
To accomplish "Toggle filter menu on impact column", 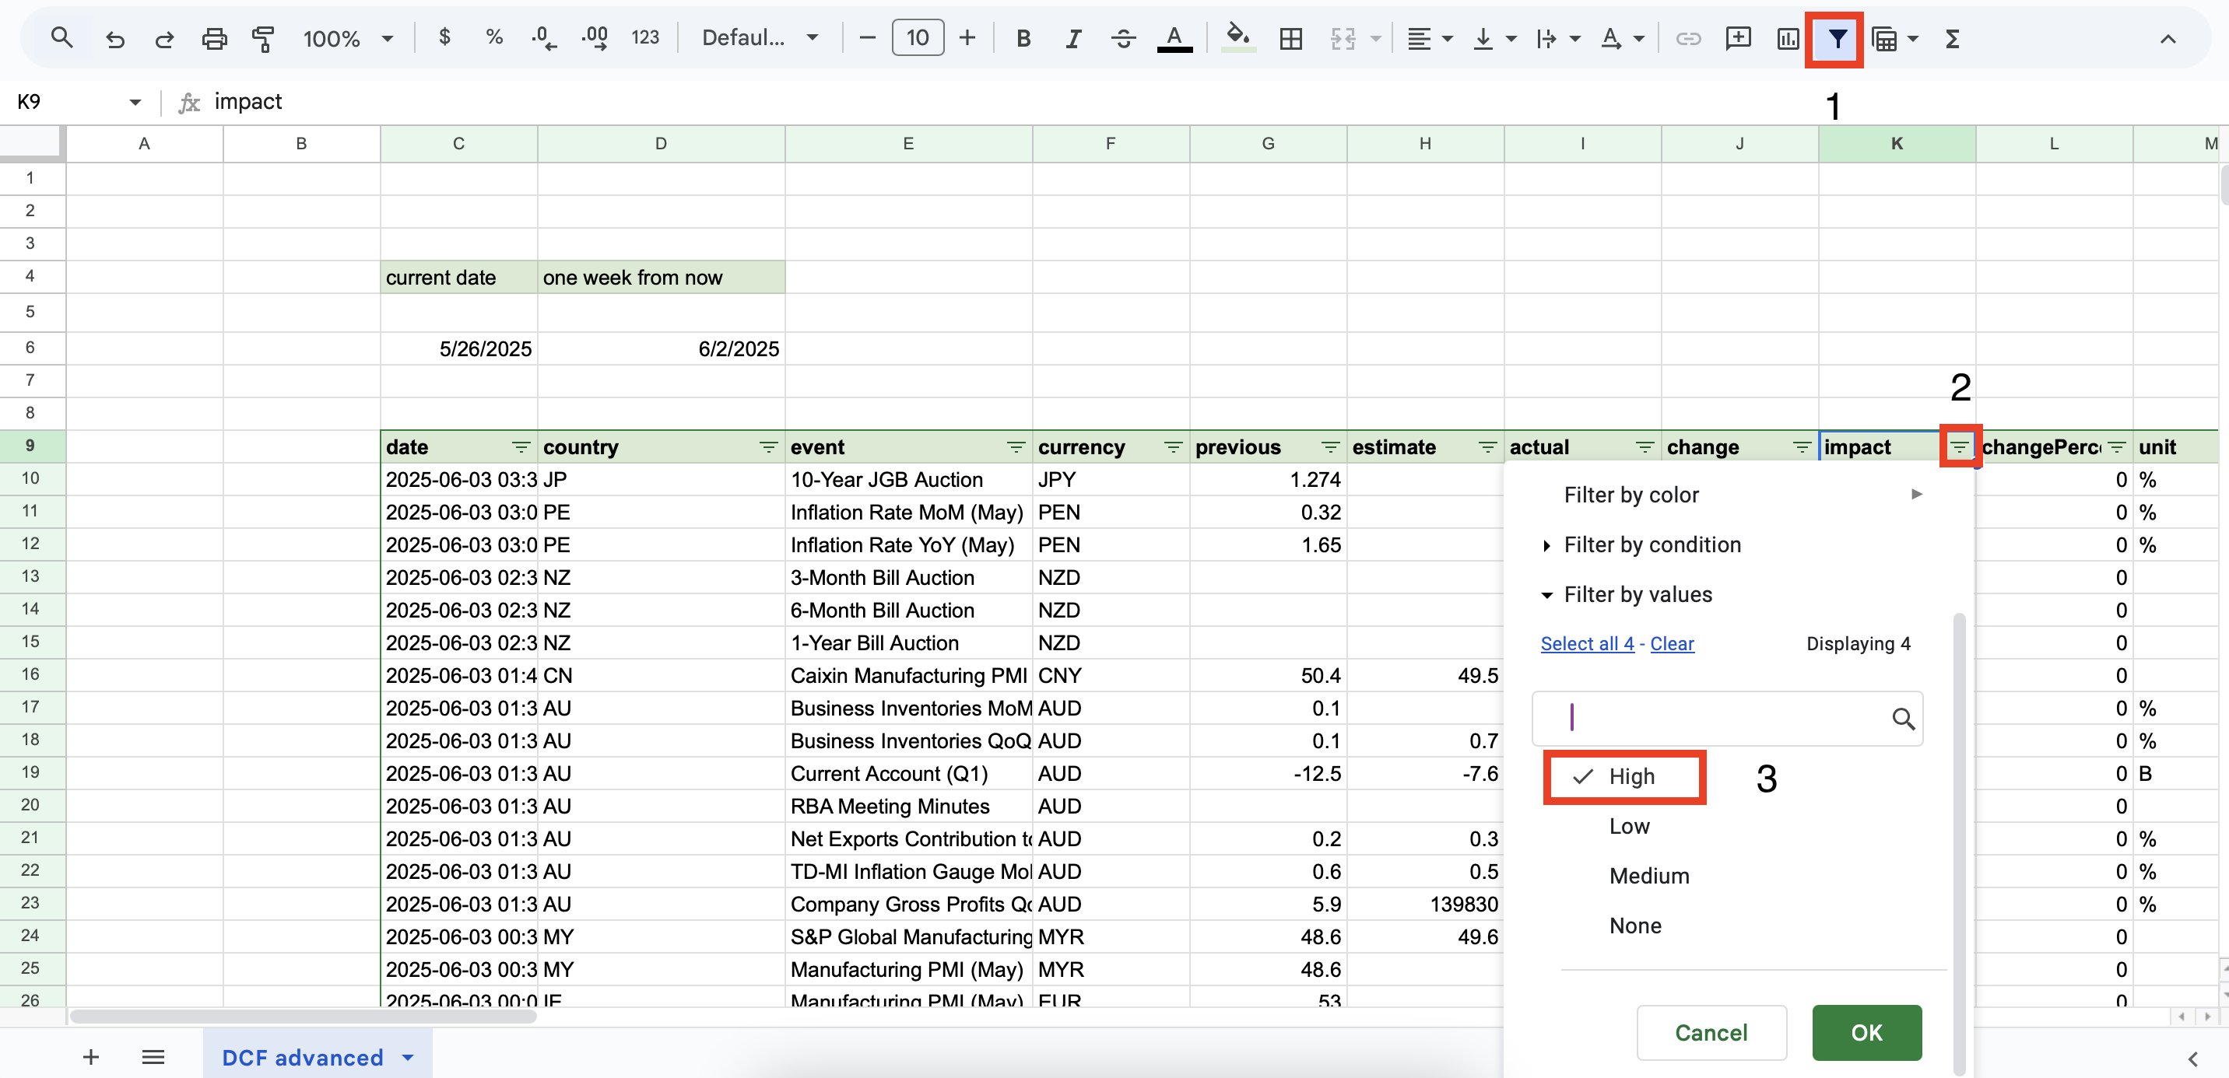I will pyautogui.click(x=1959, y=447).
